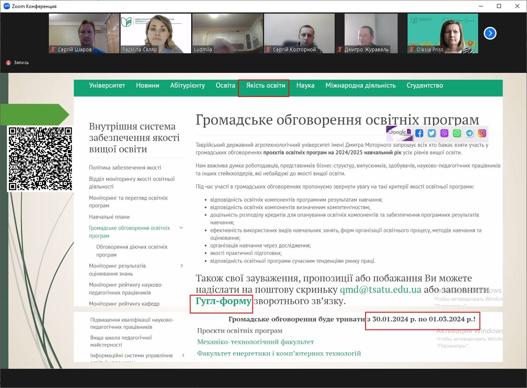The width and height of the screenshot is (527, 388).
Task: Expand the Інформаційні системи управління chevron
Action: coord(183,356)
